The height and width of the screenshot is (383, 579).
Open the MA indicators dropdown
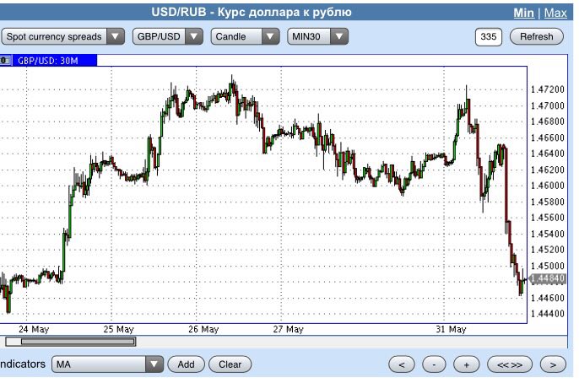107,364
